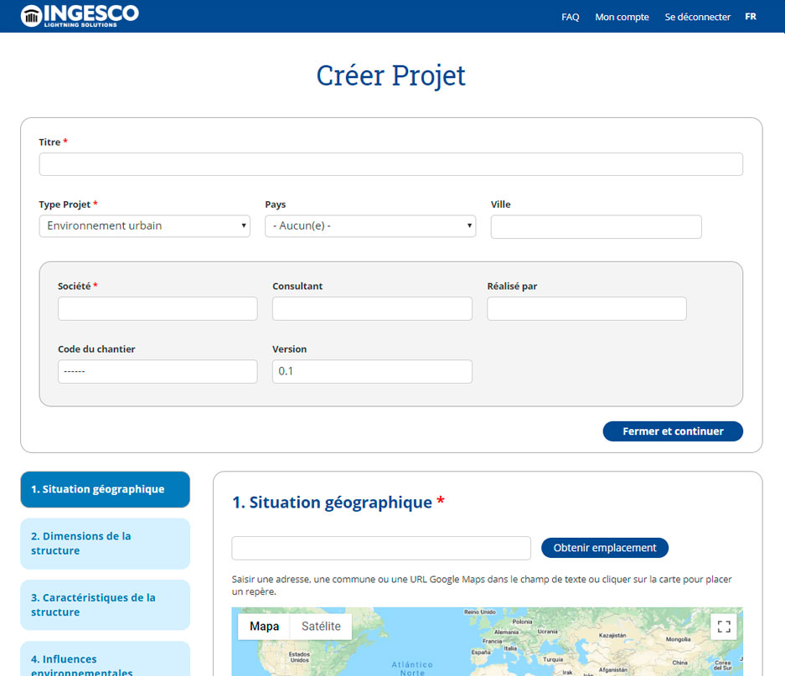Image resolution: width=785 pixels, height=676 pixels.
Task: Open the FR language selector
Action: (x=750, y=17)
